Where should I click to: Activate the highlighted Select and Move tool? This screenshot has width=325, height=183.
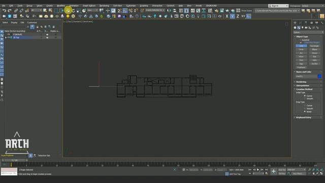click(x=68, y=11)
